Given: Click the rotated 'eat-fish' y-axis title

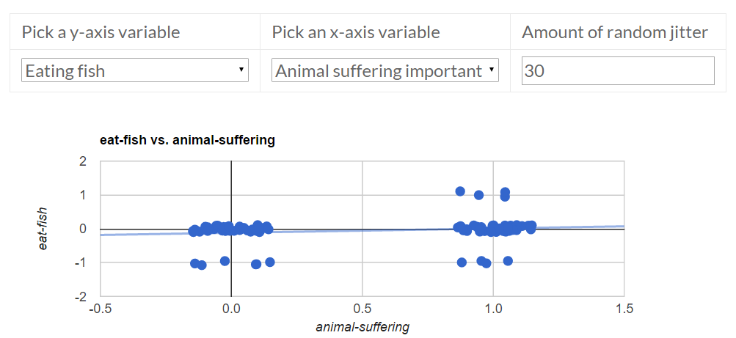Looking at the screenshot, I should 43,229.
